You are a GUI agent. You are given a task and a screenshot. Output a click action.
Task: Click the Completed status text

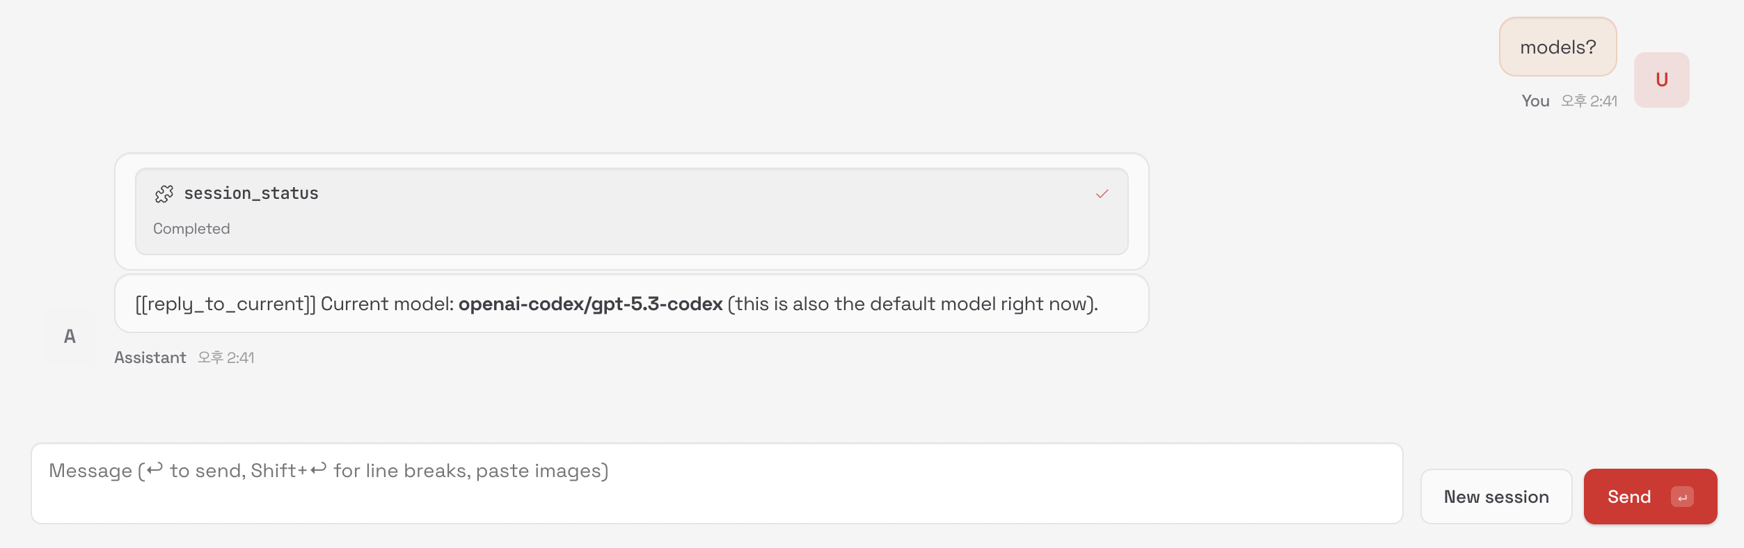click(x=191, y=229)
